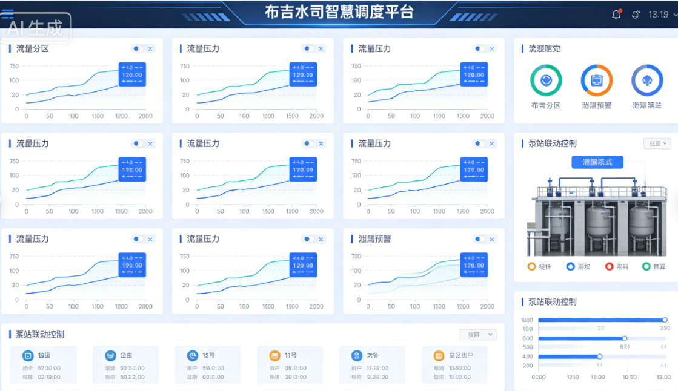Select the green radio option below the pump image
The width and height of the screenshot is (678, 391).
click(x=646, y=266)
